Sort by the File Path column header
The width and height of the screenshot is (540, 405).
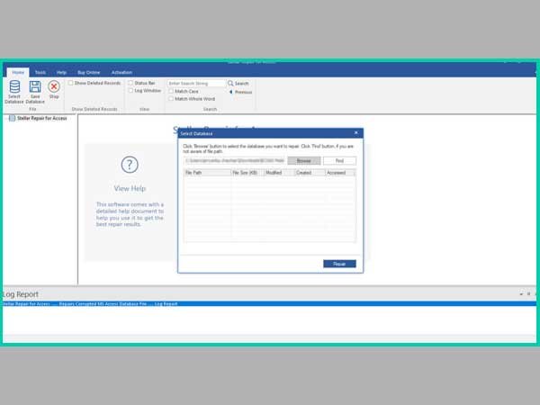tap(208, 173)
